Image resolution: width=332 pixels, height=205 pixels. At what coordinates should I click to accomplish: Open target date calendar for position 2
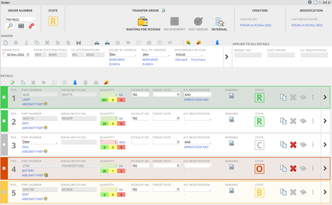pos(178,118)
